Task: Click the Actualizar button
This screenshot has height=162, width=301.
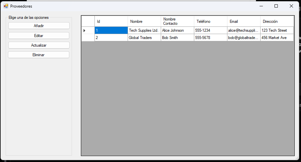Action: coord(39,45)
